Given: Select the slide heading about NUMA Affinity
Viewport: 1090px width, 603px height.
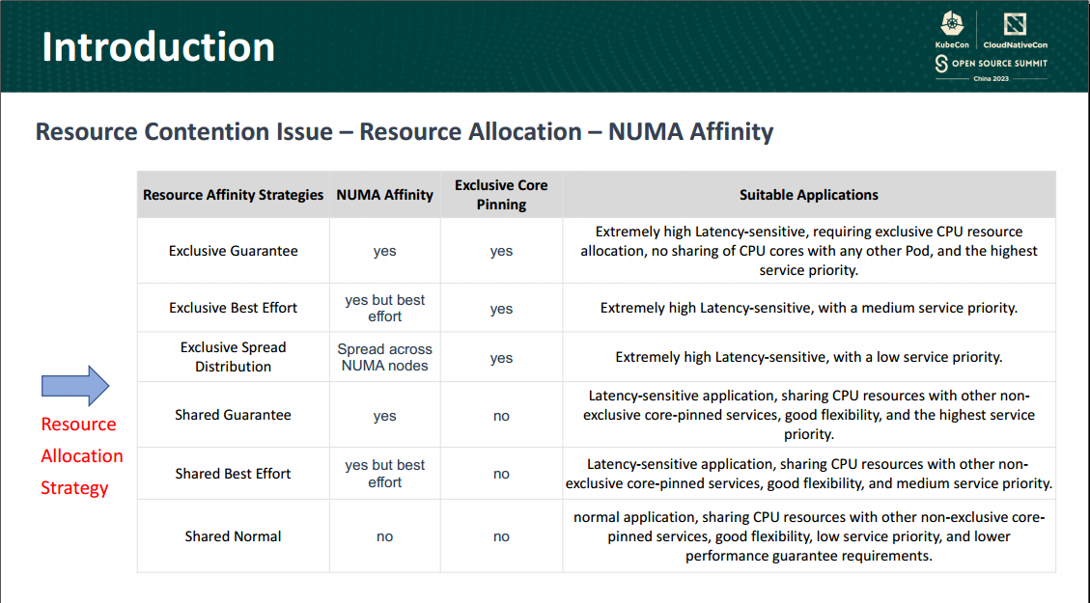Looking at the screenshot, I should [x=402, y=131].
